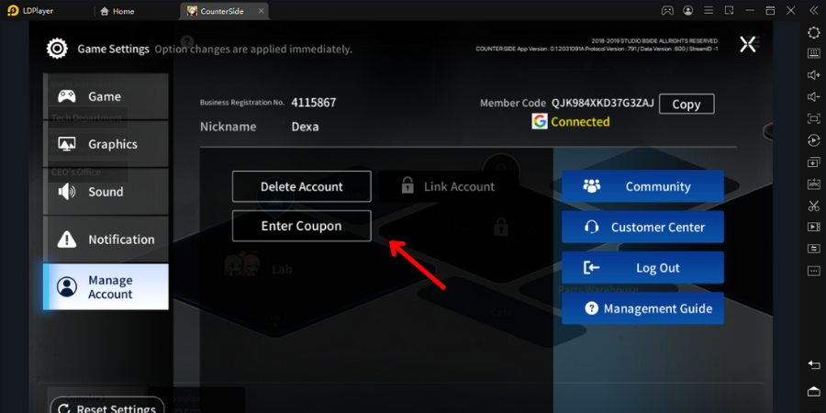Open the LDPlayer hamburger menu
Image resolution: width=826 pixels, height=413 pixels.
(x=709, y=10)
